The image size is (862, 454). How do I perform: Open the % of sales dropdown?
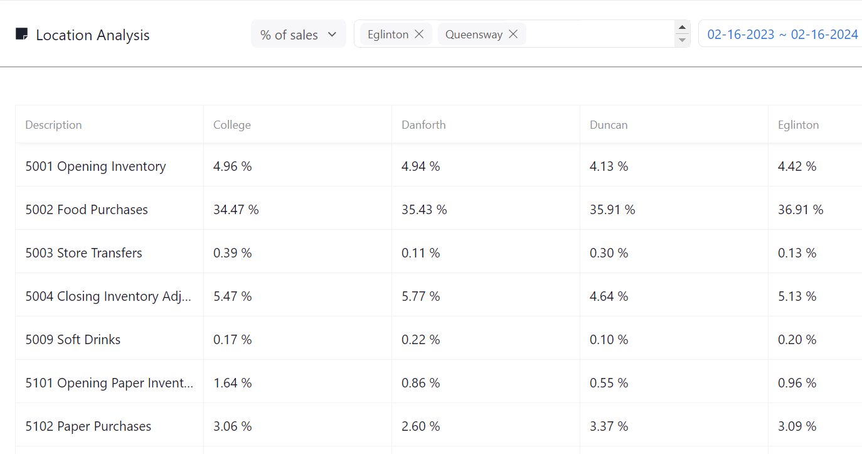298,35
